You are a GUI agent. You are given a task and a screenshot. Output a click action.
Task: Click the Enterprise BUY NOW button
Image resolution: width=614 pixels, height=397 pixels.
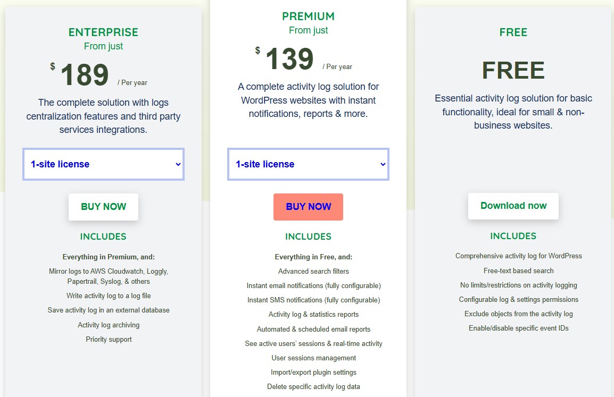103,207
